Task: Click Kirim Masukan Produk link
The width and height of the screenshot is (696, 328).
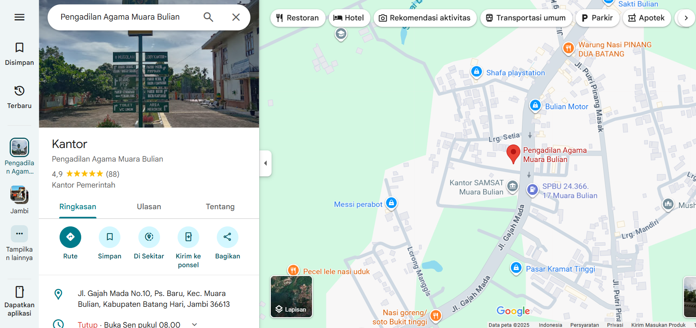Action: coord(658,325)
